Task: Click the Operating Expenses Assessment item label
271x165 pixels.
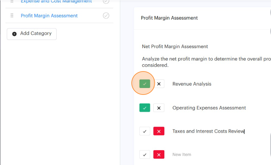Action: (x=209, y=108)
